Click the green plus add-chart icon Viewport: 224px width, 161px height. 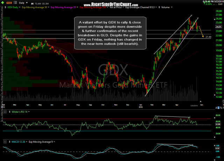point(2,2)
